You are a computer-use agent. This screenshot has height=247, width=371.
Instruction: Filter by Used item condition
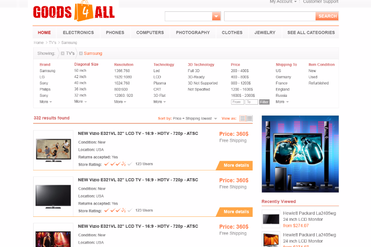[313, 77]
